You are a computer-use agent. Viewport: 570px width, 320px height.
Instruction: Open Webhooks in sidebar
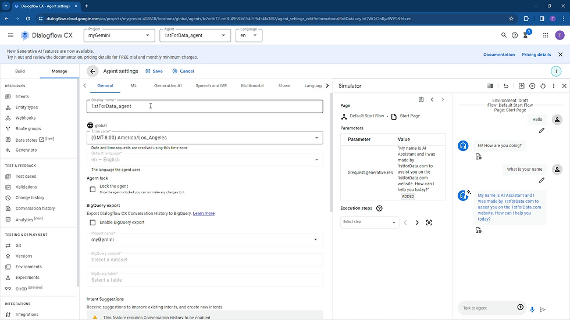tap(26, 118)
